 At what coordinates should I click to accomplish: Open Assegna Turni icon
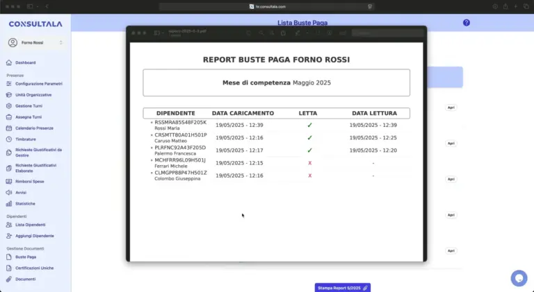coord(9,117)
